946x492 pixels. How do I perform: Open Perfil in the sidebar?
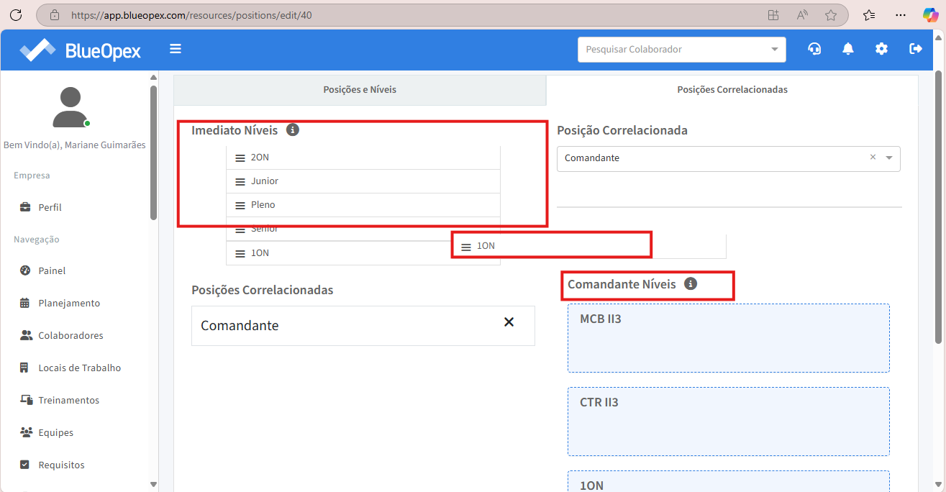click(50, 207)
